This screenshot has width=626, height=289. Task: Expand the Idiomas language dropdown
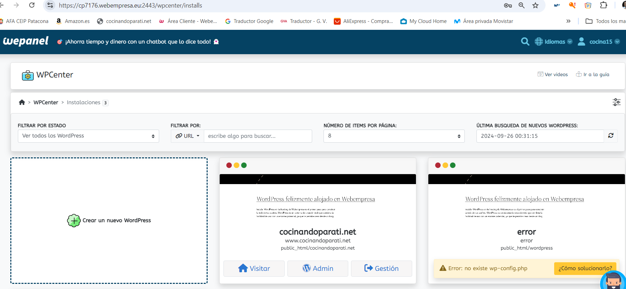[x=553, y=41]
